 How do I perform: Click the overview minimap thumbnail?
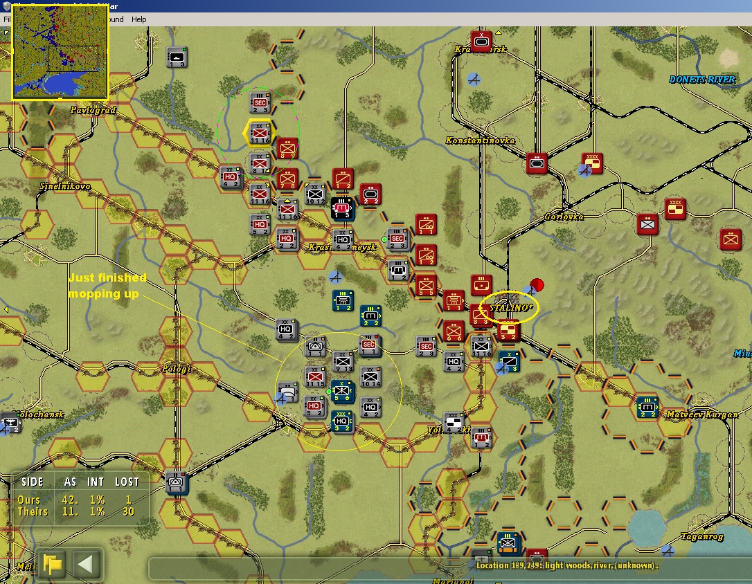60,52
